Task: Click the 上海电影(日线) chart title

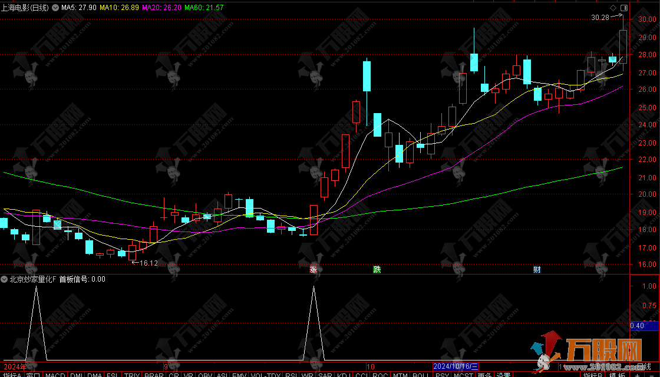Action: [25, 8]
